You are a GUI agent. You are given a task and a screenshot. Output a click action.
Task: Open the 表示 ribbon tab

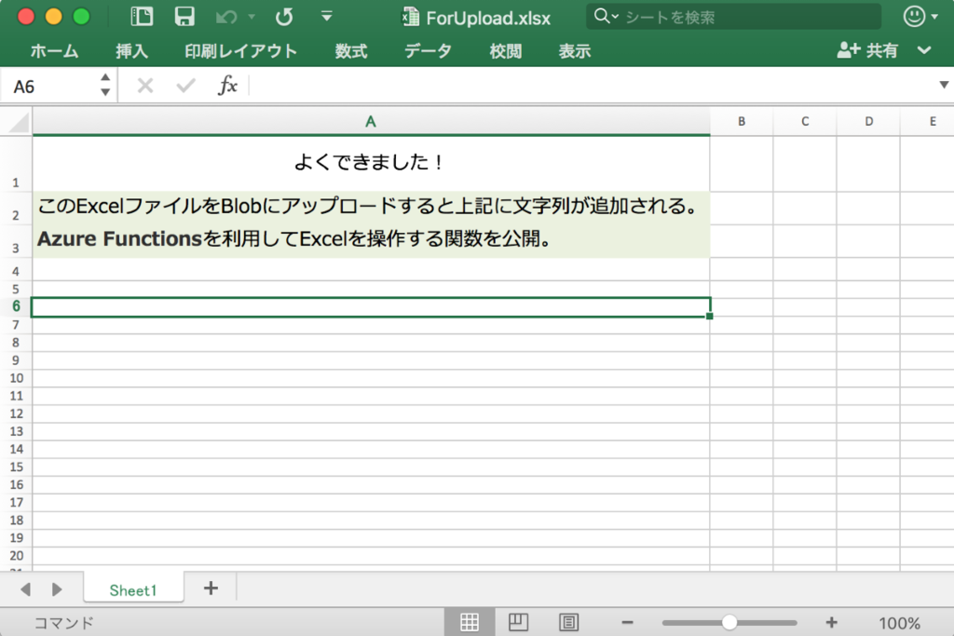point(575,50)
